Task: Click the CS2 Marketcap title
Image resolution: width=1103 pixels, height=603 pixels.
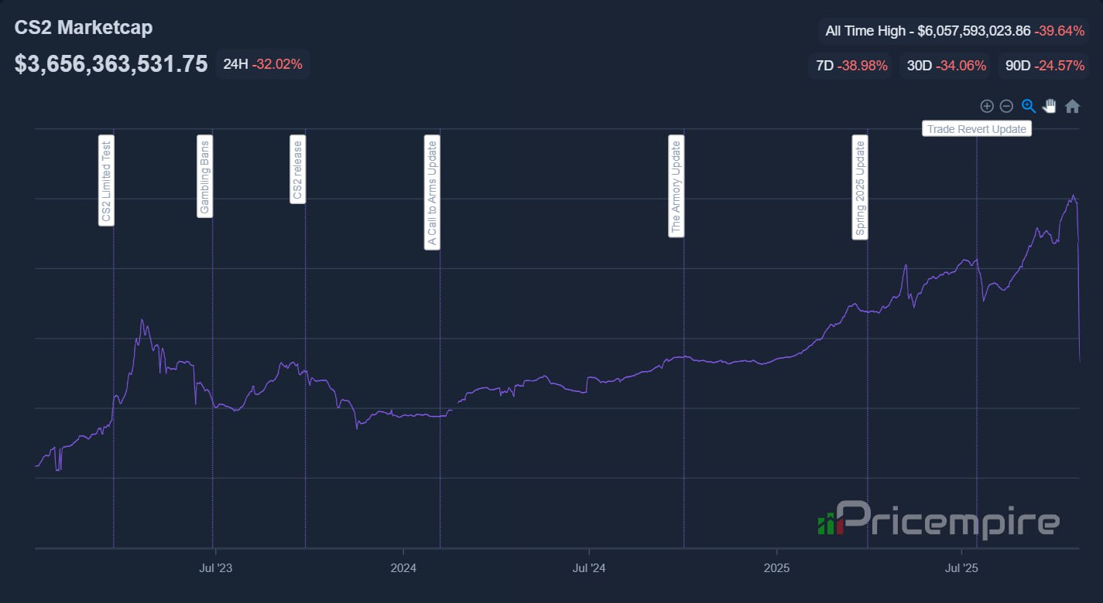Action: coord(84,28)
